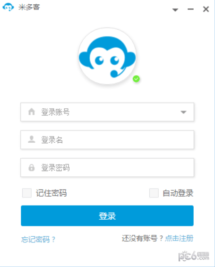Focus the 登录密码 password input field
Screen dimensions: 215x267
[107, 168]
